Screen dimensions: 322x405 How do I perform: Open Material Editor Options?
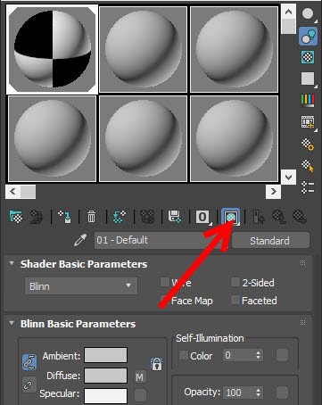[308, 144]
